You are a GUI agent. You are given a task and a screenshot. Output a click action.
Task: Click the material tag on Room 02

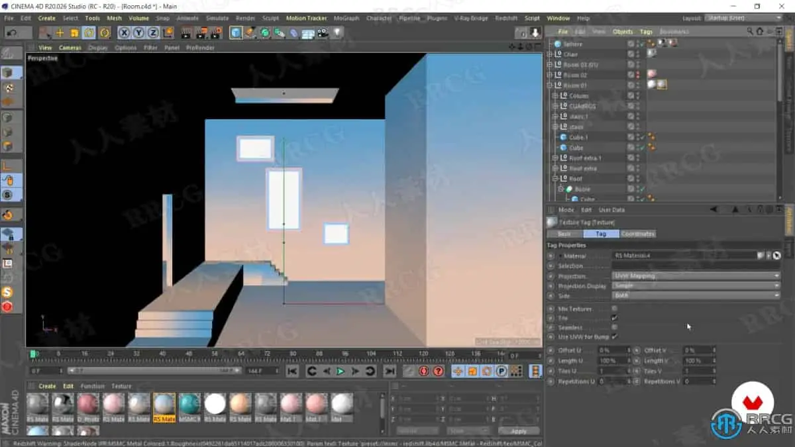[x=652, y=75]
